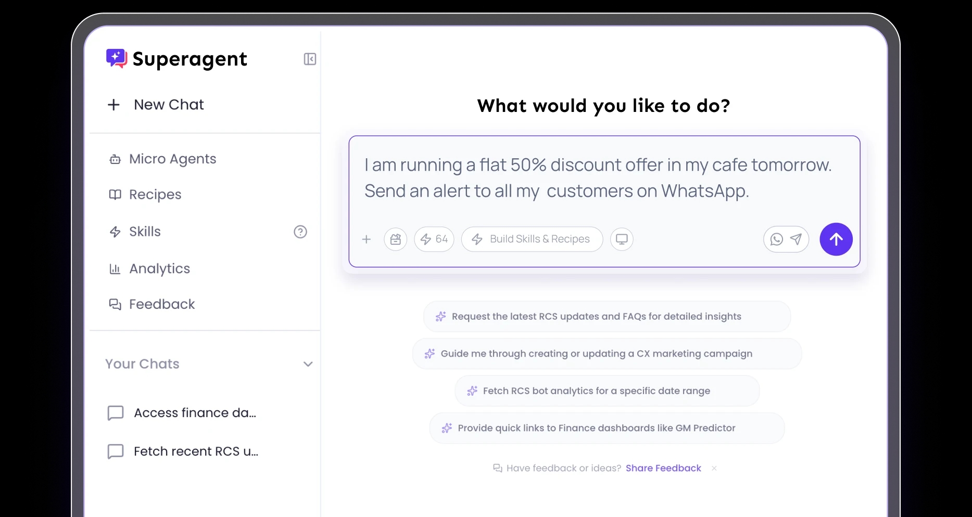Click the lightning 64 skills counter

434,239
